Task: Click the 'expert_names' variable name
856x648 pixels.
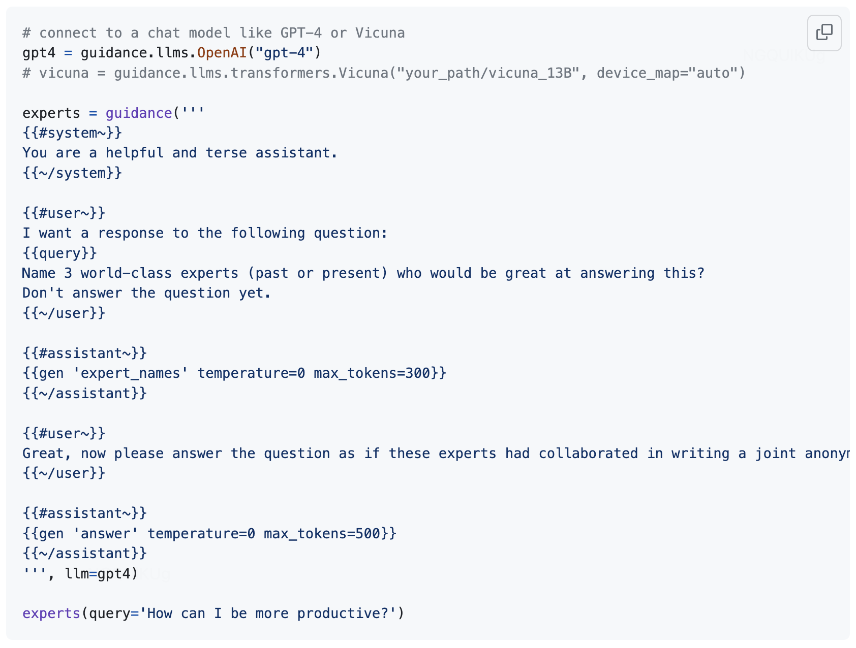Action: pyautogui.click(x=131, y=373)
